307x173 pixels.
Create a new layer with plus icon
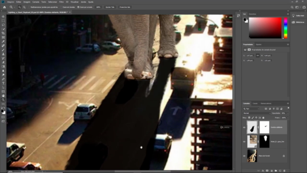pyautogui.click(x=280, y=171)
